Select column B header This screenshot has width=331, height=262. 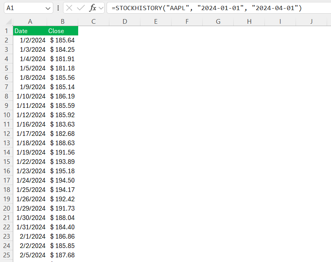click(63, 21)
